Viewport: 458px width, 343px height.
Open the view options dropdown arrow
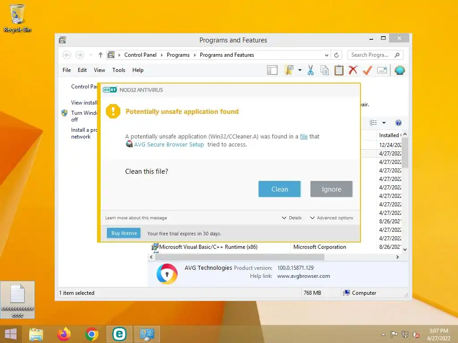pyautogui.click(x=384, y=123)
